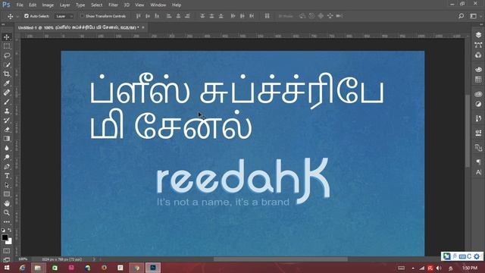Open the Window menu
Viewport: 485px width, 273px height.
(158, 5)
